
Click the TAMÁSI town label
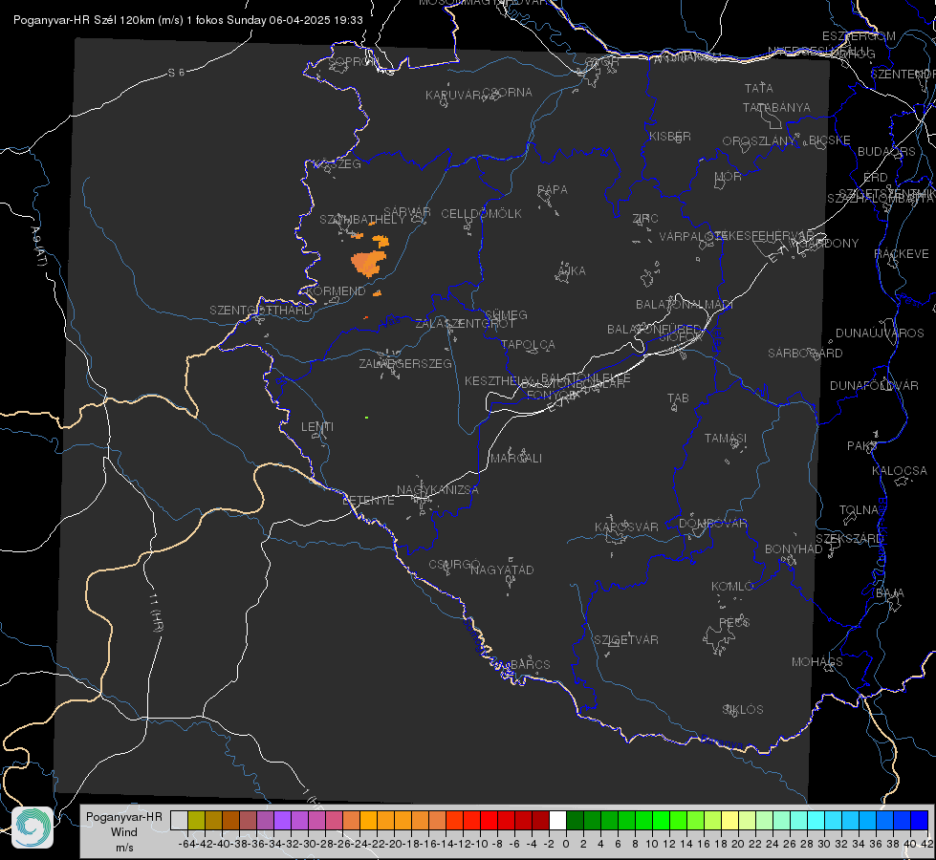726,438
